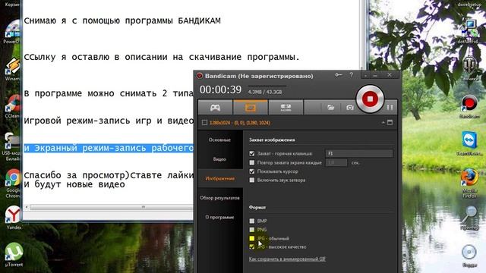The width and height of the screenshot is (486, 273).
Task: Click the 00:00:39 recording timer
Action: 220,89
